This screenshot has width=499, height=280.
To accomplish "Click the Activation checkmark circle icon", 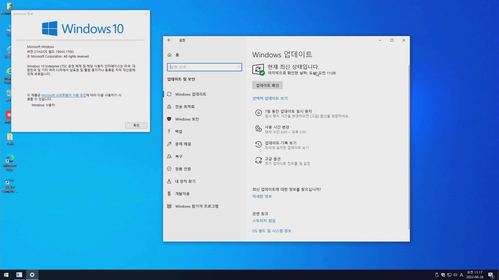I will pyautogui.click(x=169, y=169).
